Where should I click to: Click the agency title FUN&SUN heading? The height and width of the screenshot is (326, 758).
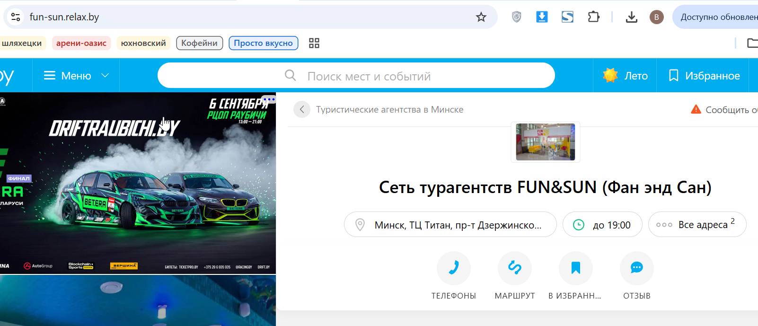pos(546,187)
